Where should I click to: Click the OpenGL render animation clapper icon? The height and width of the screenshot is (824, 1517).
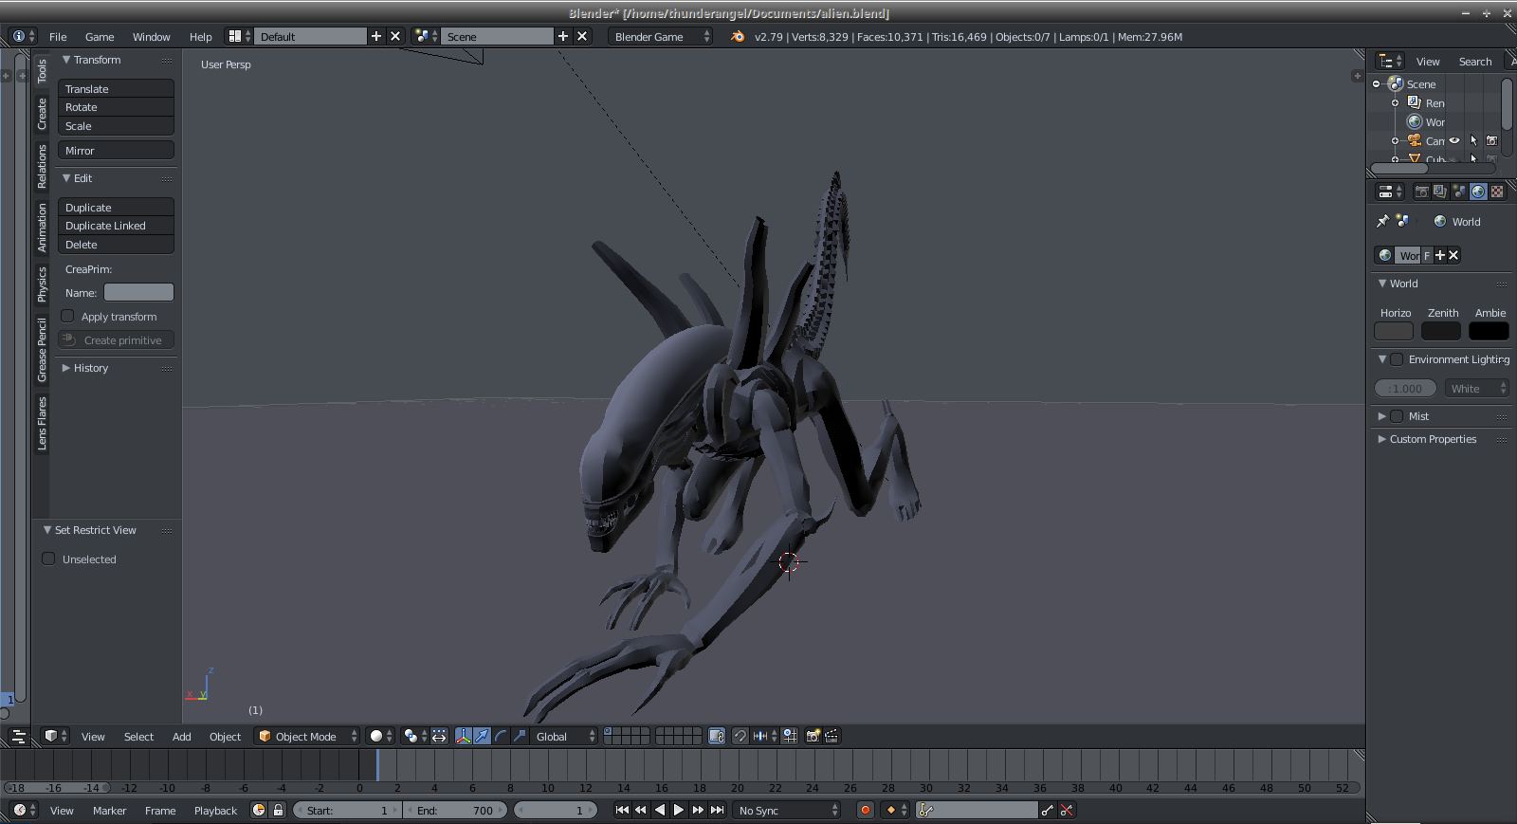tap(832, 736)
